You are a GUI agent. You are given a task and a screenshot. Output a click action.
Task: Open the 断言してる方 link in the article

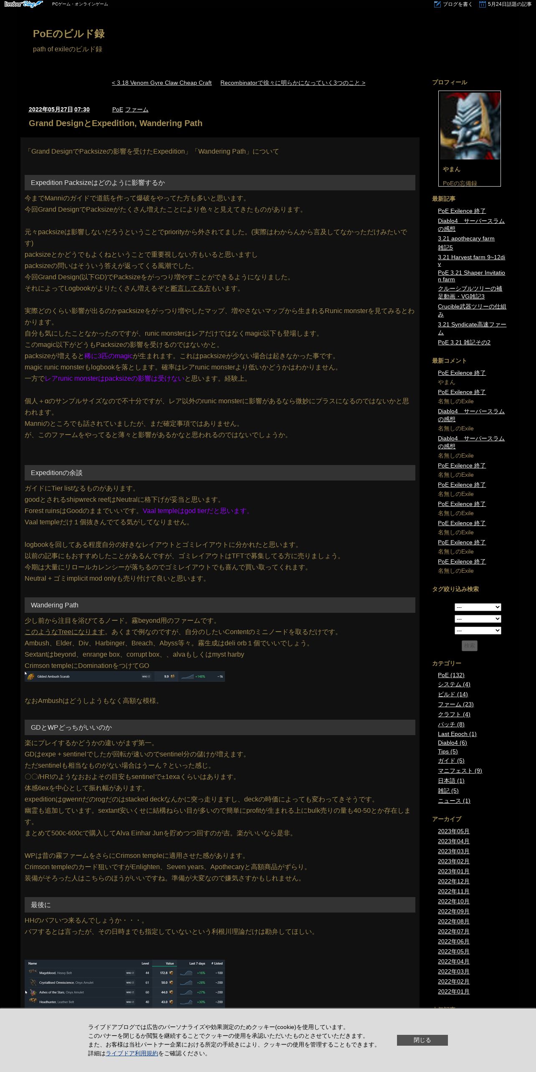191,288
